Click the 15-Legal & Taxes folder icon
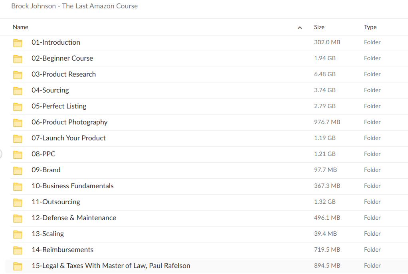Screen dimensions: 408x274 (x=18, y=266)
